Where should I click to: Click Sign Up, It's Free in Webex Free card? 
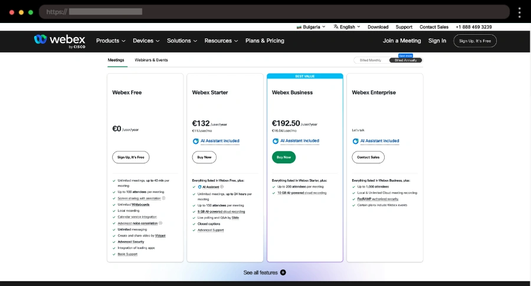[x=131, y=157]
